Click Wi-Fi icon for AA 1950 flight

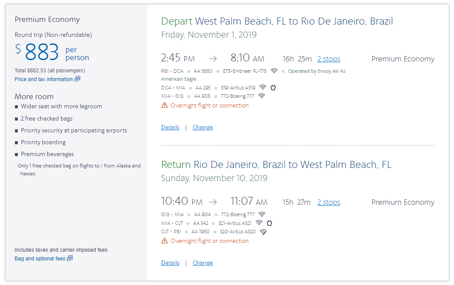coord(263,232)
